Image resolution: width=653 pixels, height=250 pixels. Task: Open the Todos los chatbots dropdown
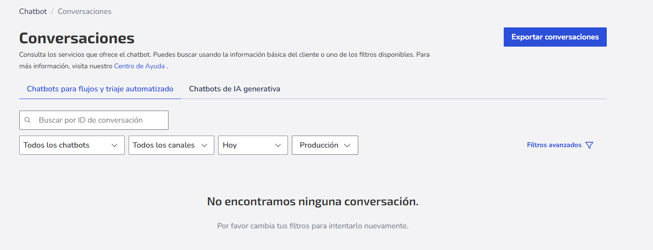coord(72,145)
